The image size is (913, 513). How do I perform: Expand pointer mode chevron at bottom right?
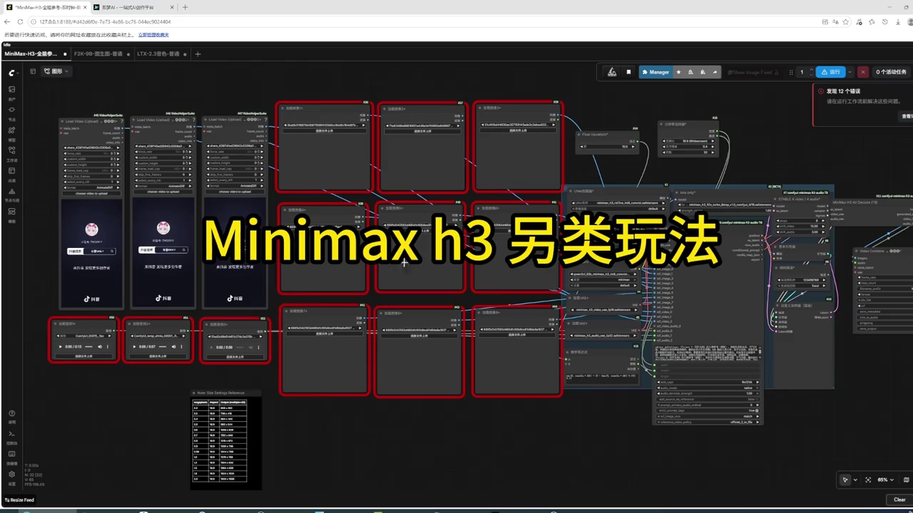coord(855,480)
